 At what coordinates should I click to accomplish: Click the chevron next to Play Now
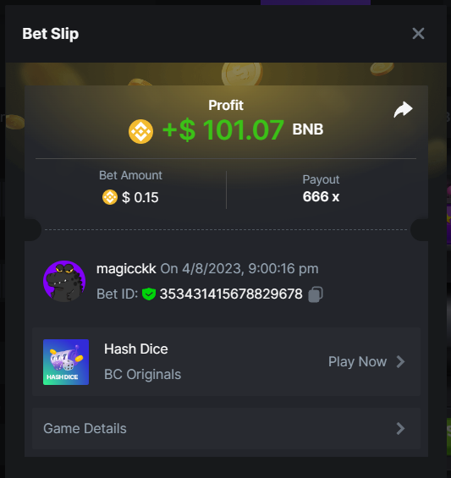point(400,362)
